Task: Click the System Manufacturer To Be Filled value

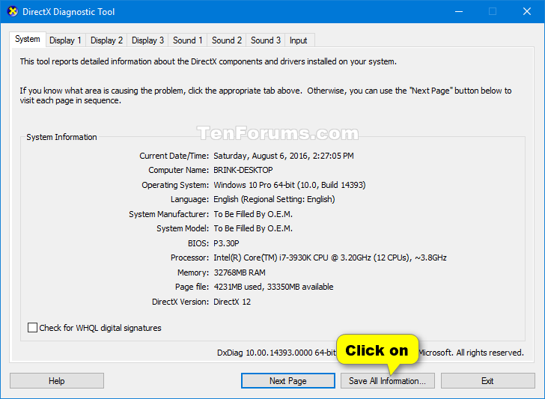Action: (253, 214)
